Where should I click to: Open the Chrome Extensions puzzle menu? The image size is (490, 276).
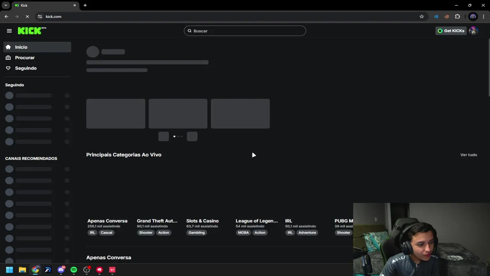click(x=457, y=16)
